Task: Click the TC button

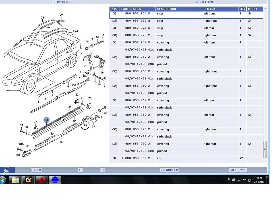Action: coord(103,170)
